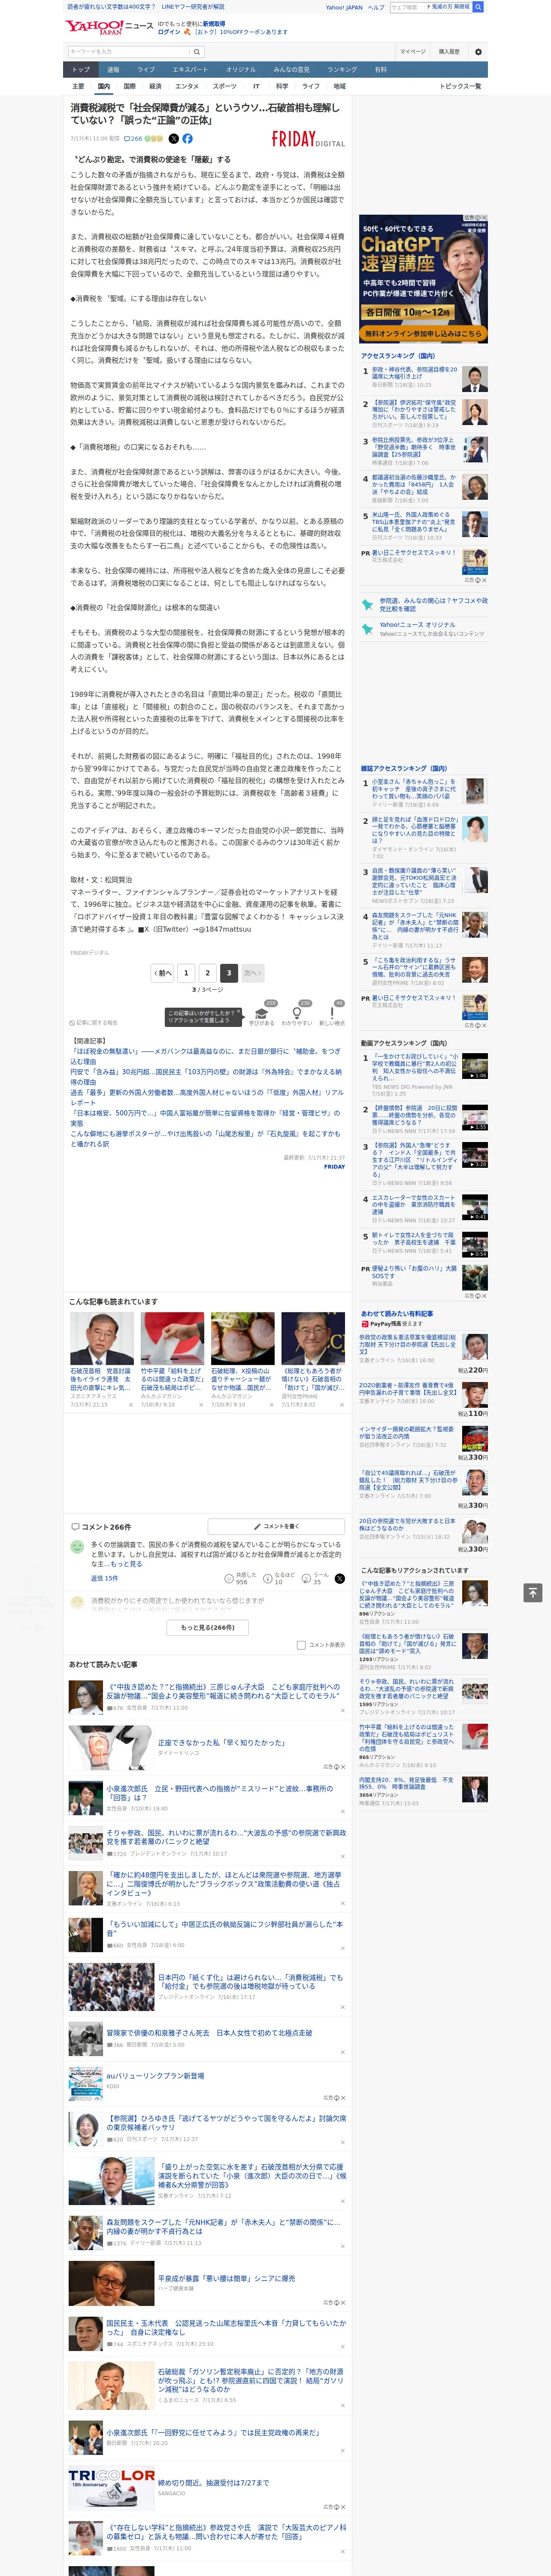
Task: Open the ランキング main tab
Action: [342, 70]
